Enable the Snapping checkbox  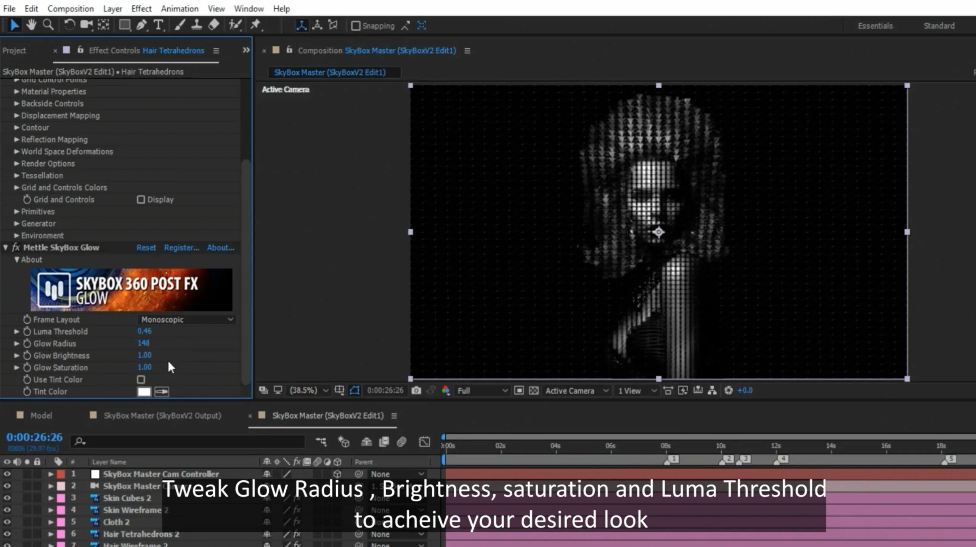click(355, 26)
